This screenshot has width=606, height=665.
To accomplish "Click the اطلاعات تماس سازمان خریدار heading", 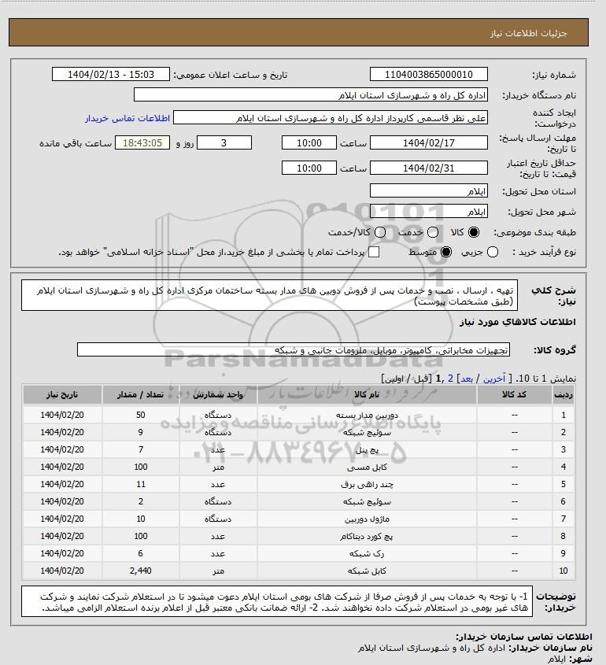I will [523, 637].
